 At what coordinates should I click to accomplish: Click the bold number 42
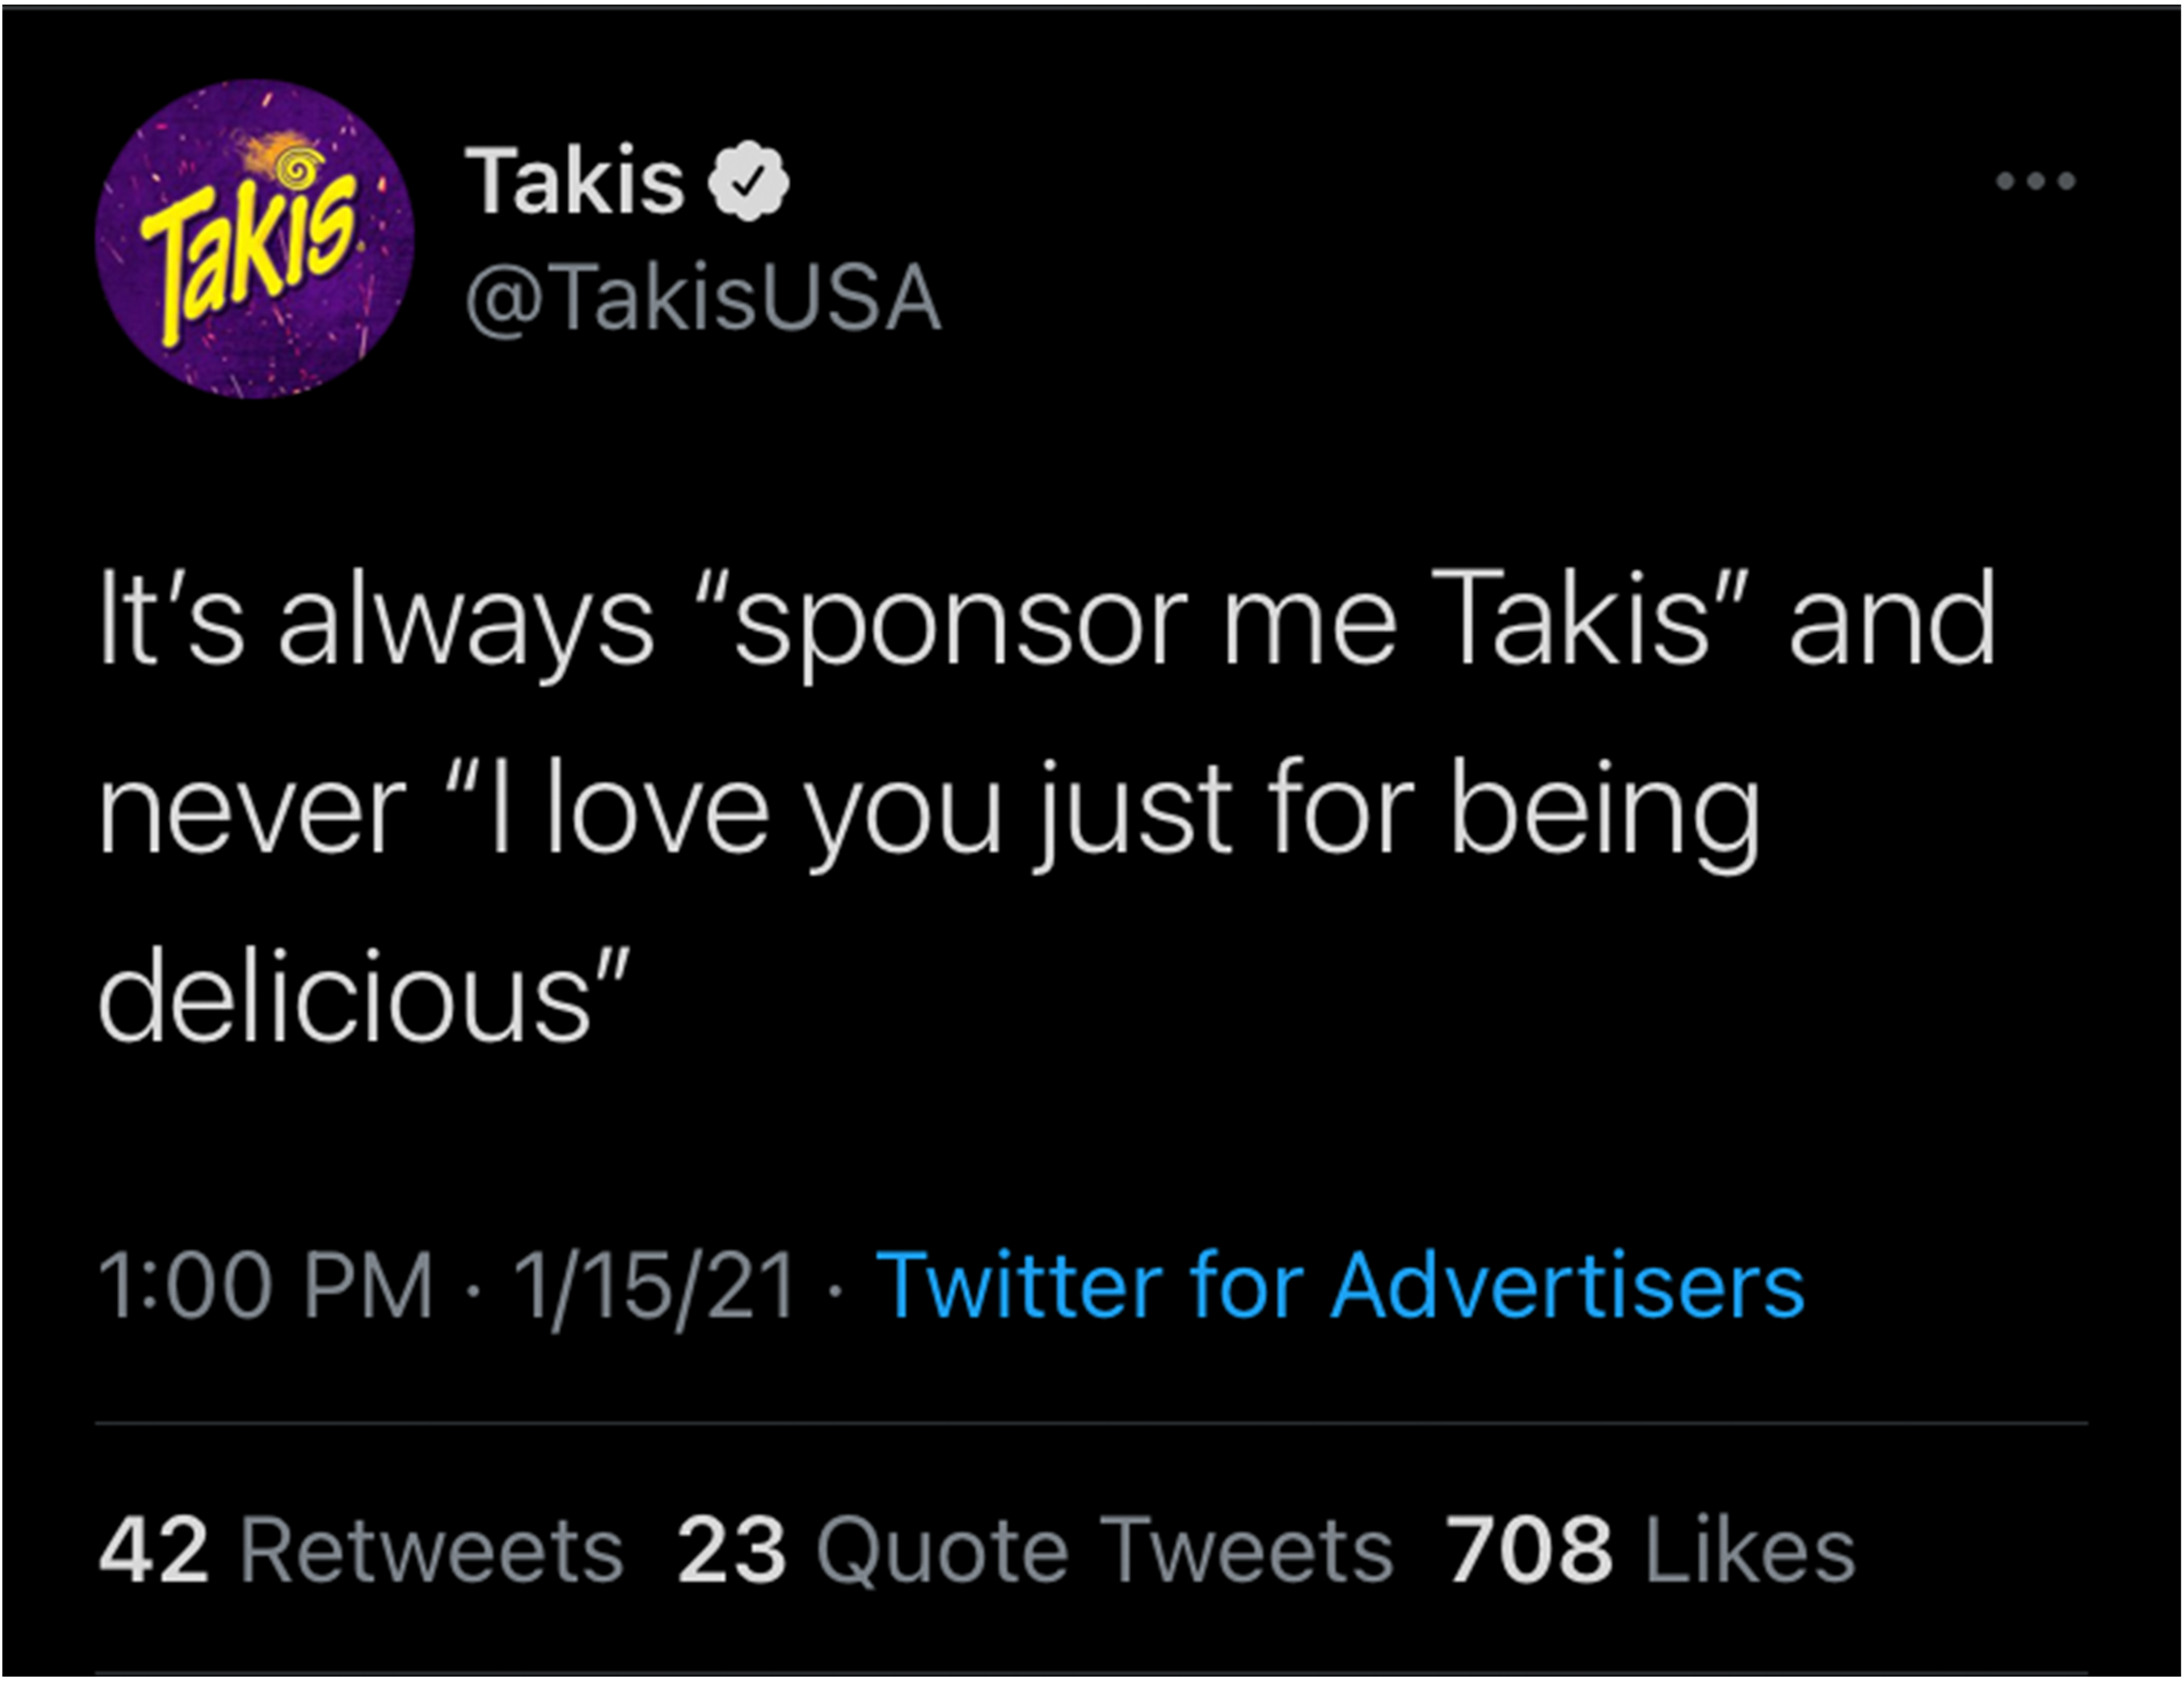(x=154, y=1551)
